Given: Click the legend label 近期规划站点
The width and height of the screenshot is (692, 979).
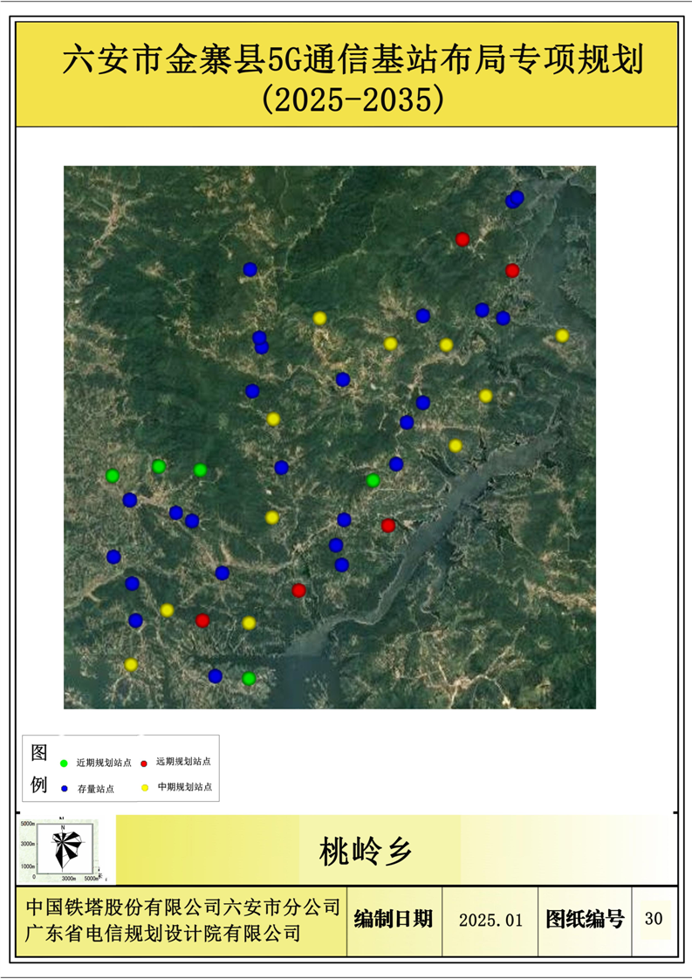Looking at the screenshot, I should click(104, 763).
